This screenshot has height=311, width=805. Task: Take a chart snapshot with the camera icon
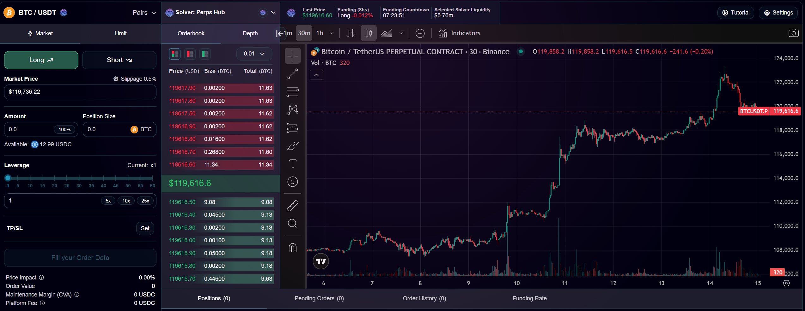(794, 33)
